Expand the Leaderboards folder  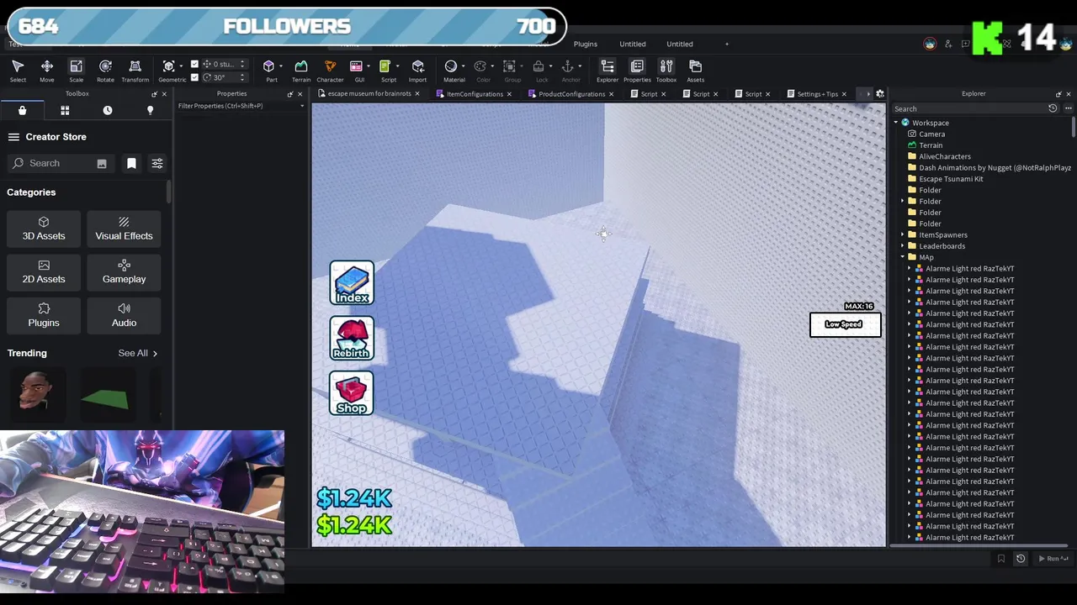tap(903, 246)
